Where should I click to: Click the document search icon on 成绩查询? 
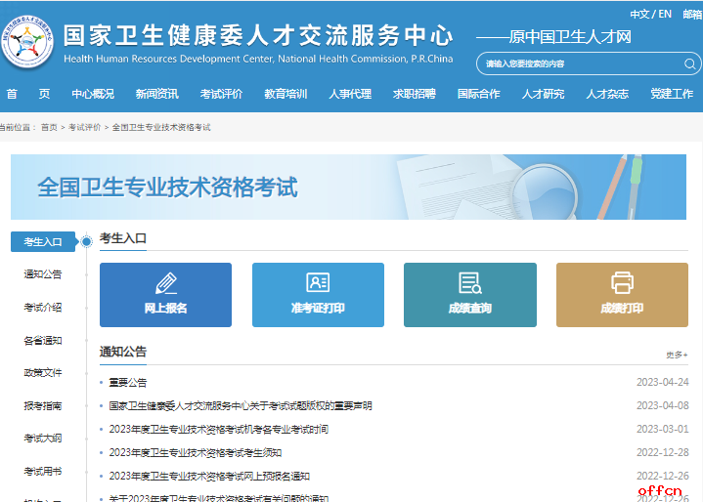point(470,283)
